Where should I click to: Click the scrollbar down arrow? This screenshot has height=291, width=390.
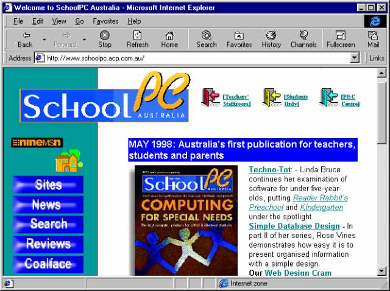coord(381,271)
